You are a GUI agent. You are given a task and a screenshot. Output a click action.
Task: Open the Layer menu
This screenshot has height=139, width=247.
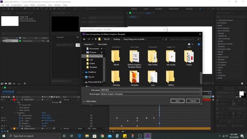click(26, 5)
